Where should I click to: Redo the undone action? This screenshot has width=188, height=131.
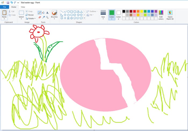15,2
